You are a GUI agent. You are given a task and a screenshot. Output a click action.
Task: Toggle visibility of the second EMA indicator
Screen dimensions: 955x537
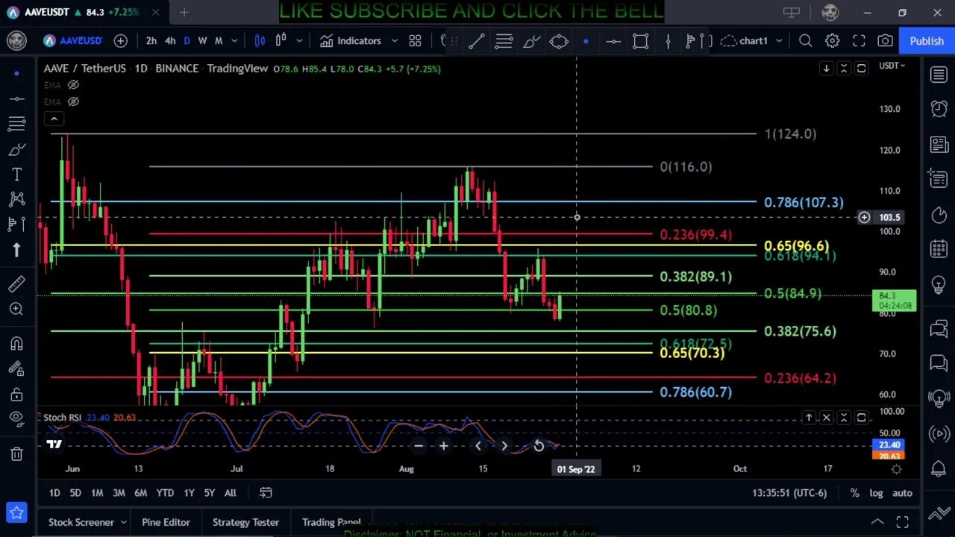pyautogui.click(x=73, y=101)
